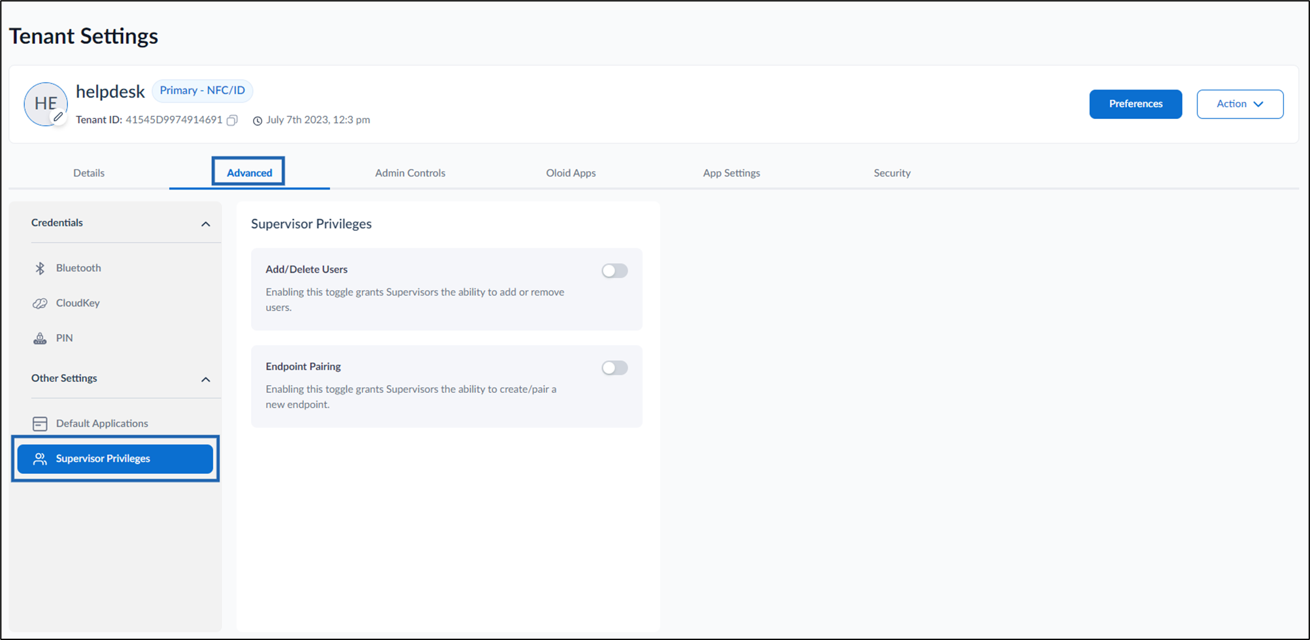Click the edit pencil icon on HE avatar

[x=58, y=117]
